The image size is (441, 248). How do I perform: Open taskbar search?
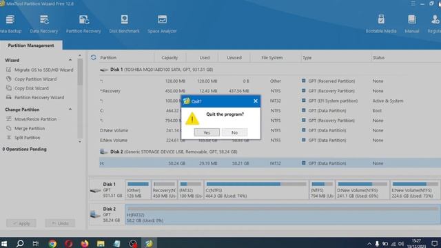coord(20,243)
